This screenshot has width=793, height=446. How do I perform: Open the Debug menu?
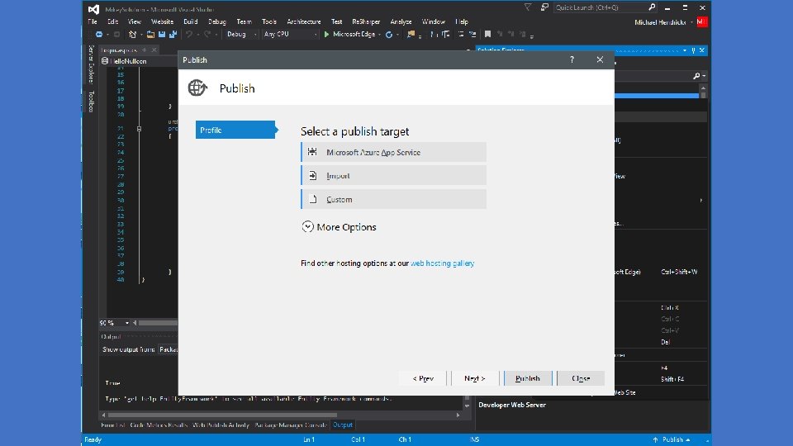pyautogui.click(x=217, y=21)
